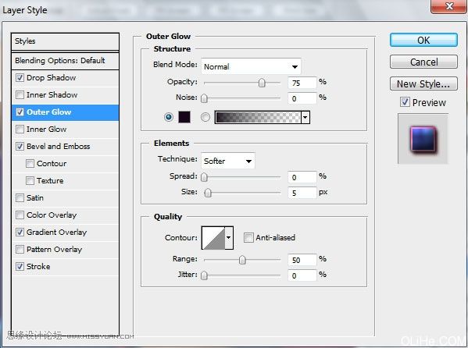This screenshot has height=348, width=468.
Task: Click the Range value field
Action: 302,260
